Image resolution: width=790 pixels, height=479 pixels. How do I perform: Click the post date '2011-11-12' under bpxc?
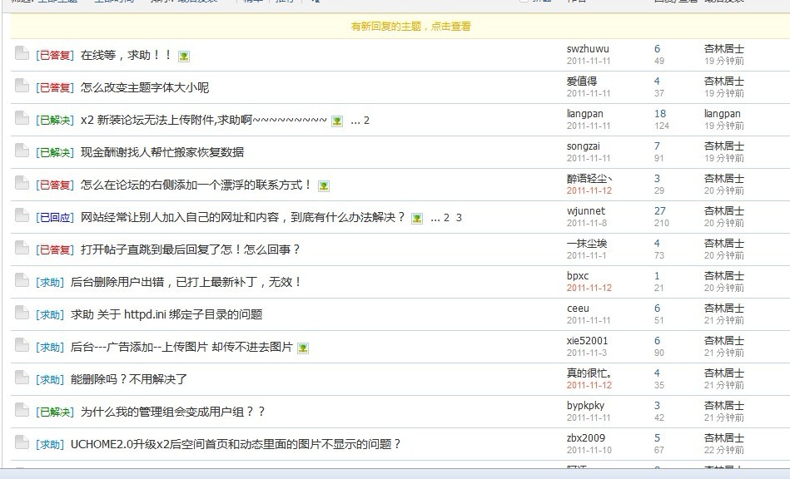(589, 288)
